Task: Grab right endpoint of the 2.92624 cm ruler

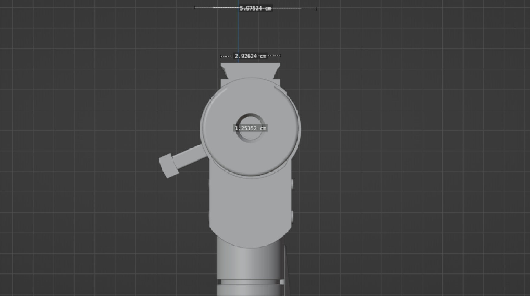Action: tap(280, 55)
